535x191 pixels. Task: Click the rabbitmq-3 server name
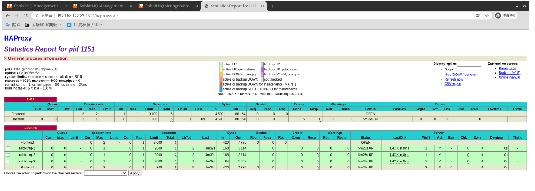[x=27, y=162]
